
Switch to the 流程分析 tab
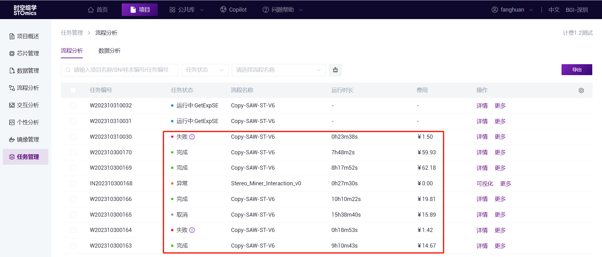(72, 51)
